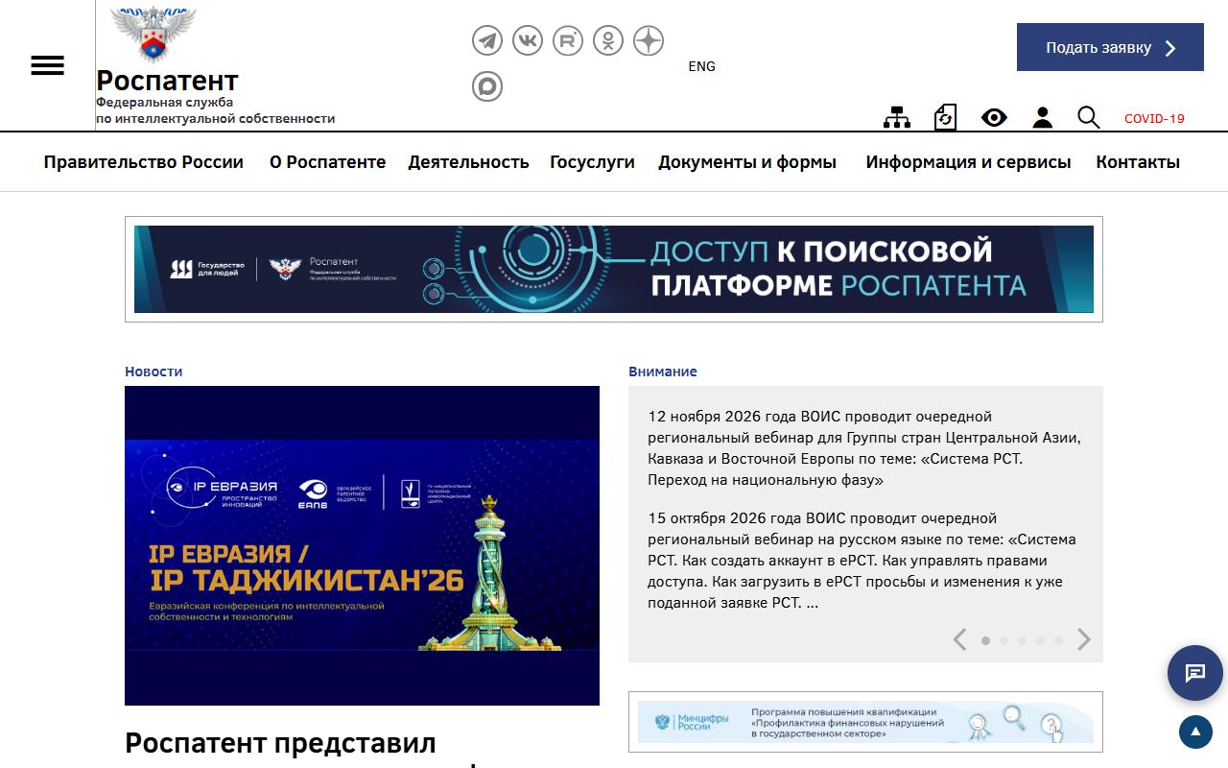Select the second notice slider dot
This screenshot has height=768, width=1228.
[1004, 640]
